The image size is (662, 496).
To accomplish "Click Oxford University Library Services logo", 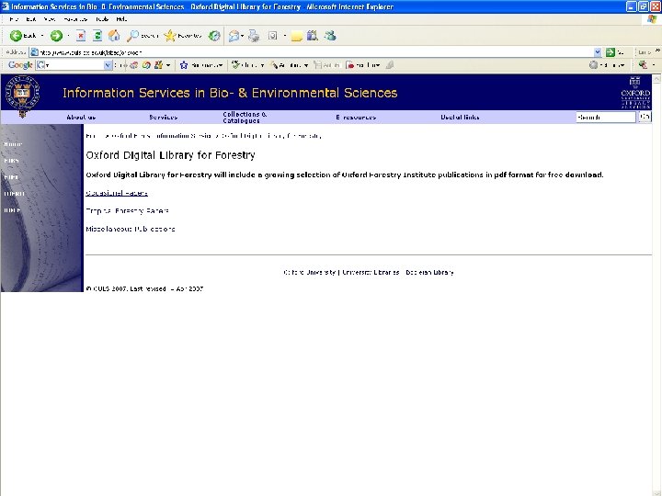I will 635,93.
